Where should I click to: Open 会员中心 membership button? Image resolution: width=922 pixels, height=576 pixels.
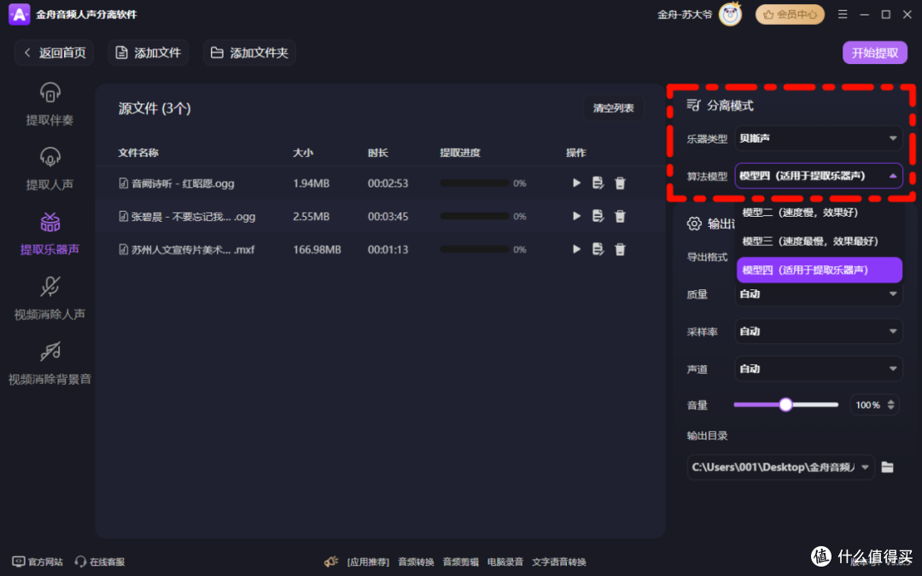pos(790,15)
